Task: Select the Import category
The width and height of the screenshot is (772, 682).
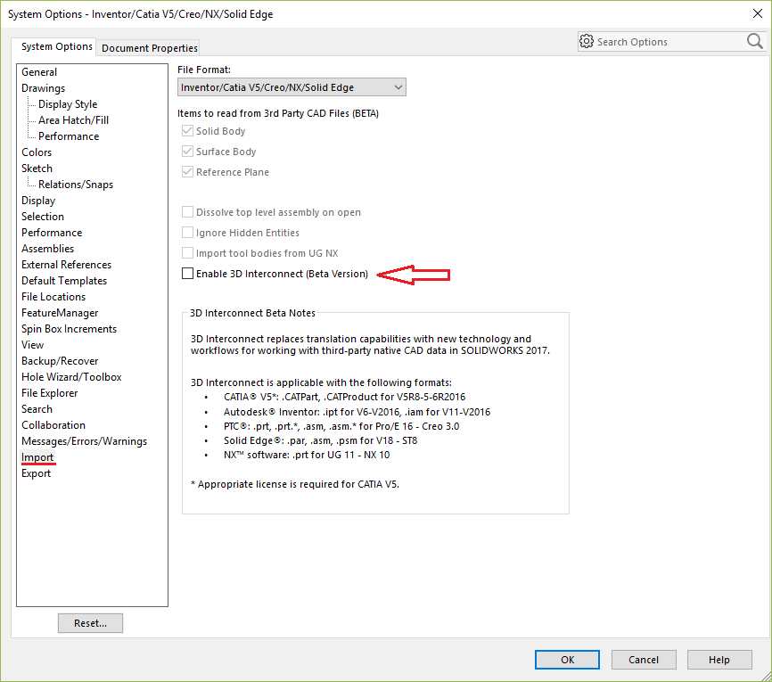Action: tap(37, 457)
